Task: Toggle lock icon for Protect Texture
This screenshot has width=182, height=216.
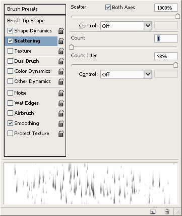Action: click(x=61, y=134)
